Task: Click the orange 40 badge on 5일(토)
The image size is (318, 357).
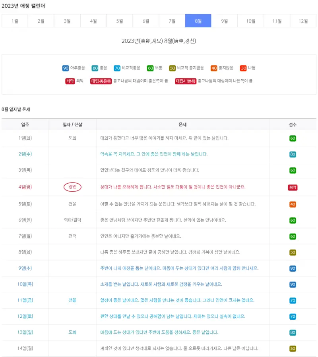Action: point(293,203)
